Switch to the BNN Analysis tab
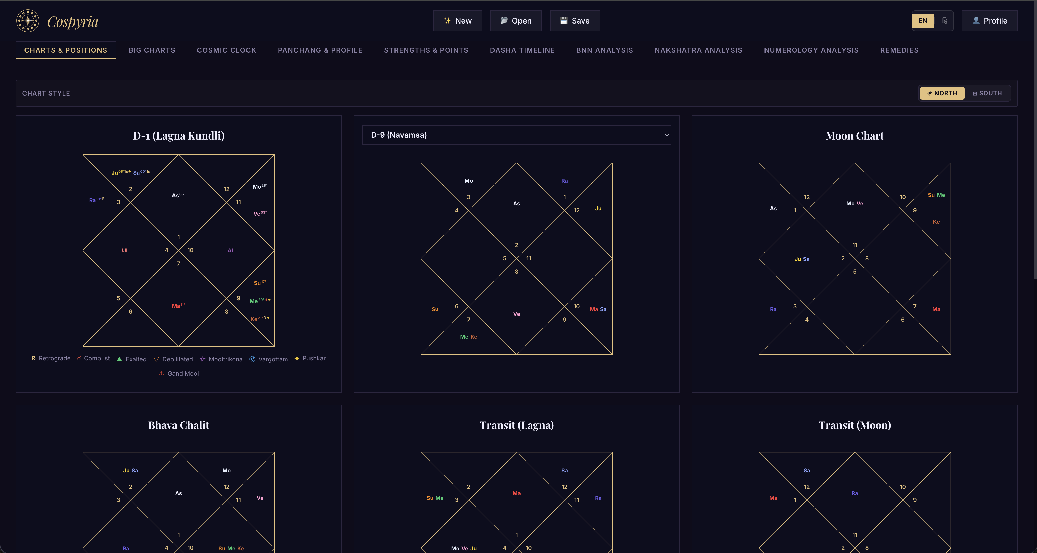The width and height of the screenshot is (1037, 553). coord(604,50)
